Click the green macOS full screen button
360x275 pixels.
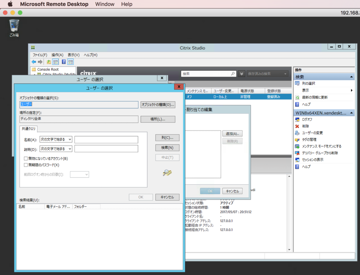tap(20, 13)
